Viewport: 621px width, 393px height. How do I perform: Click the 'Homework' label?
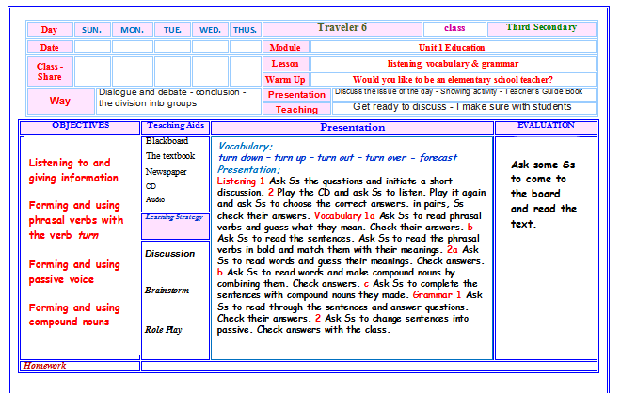click(x=44, y=366)
